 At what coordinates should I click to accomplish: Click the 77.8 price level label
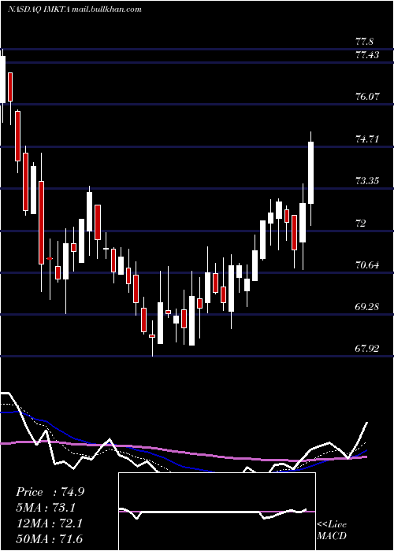click(364, 42)
